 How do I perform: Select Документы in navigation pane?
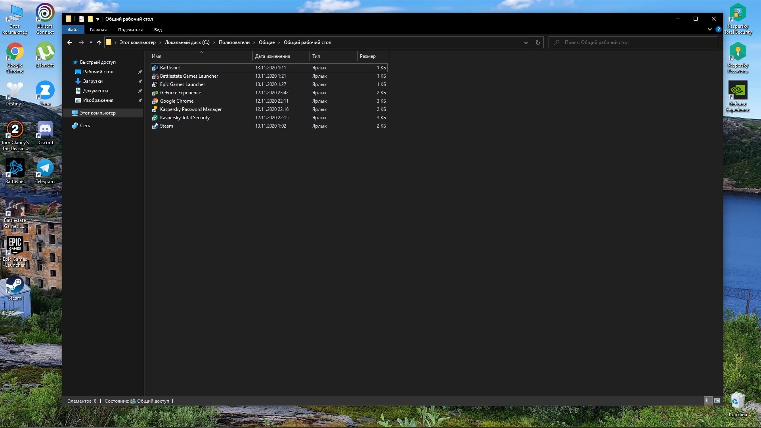pyautogui.click(x=96, y=91)
